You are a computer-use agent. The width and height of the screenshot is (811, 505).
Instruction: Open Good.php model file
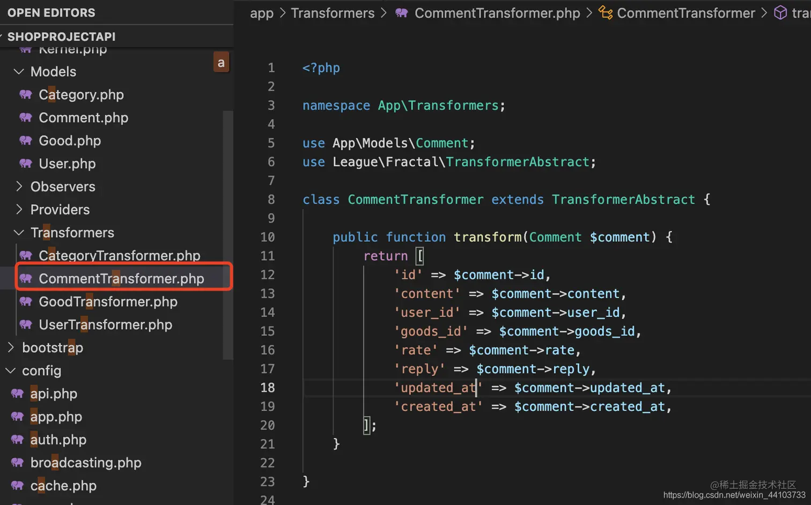(x=70, y=141)
